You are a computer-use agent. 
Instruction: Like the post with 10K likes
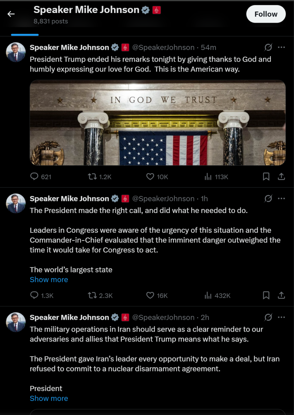tap(150, 176)
